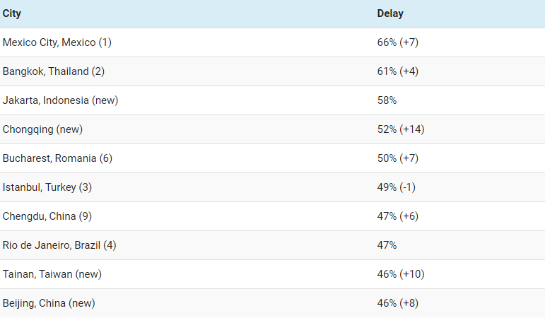Viewport: 545px width, 323px height.
Task: Select the 58% delay value
Action: (x=387, y=100)
